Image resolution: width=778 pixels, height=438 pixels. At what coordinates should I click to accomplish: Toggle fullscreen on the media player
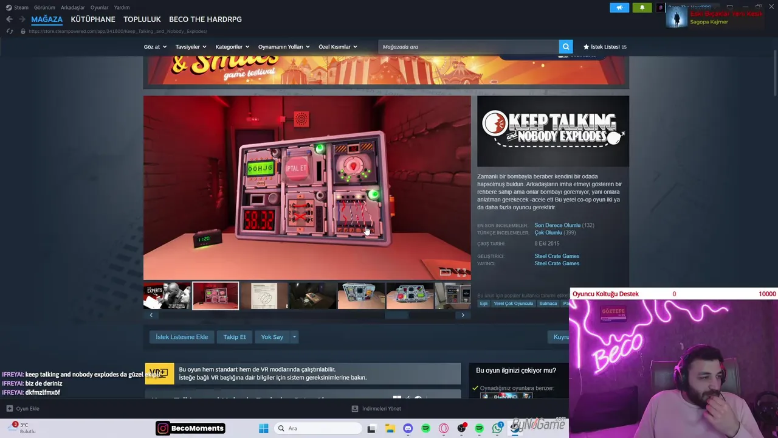click(461, 273)
